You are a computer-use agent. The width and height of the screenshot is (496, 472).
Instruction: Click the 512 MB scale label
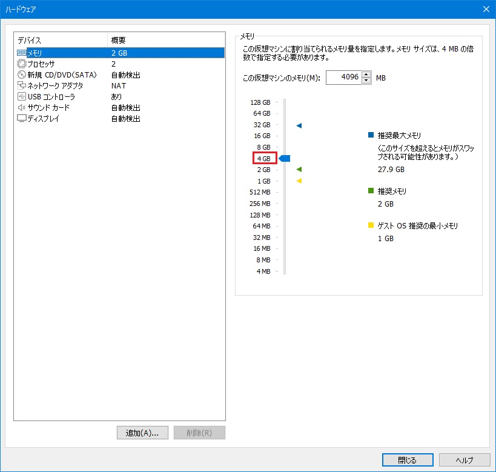click(x=260, y=192)
